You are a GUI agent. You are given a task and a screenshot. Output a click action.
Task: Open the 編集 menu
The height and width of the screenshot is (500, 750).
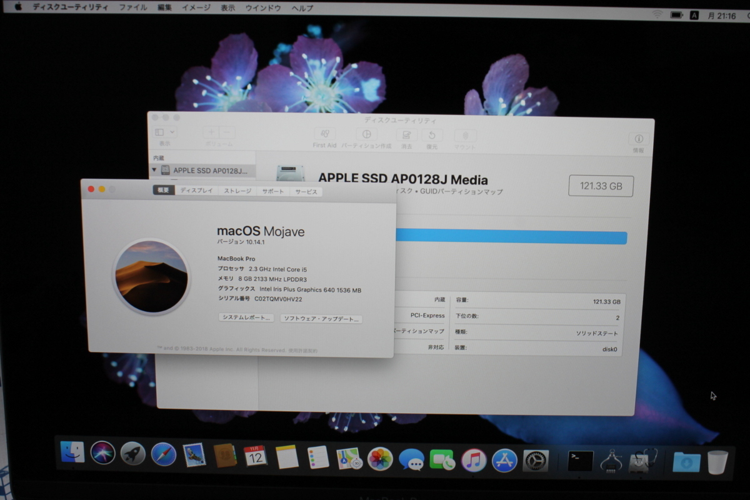164,7
